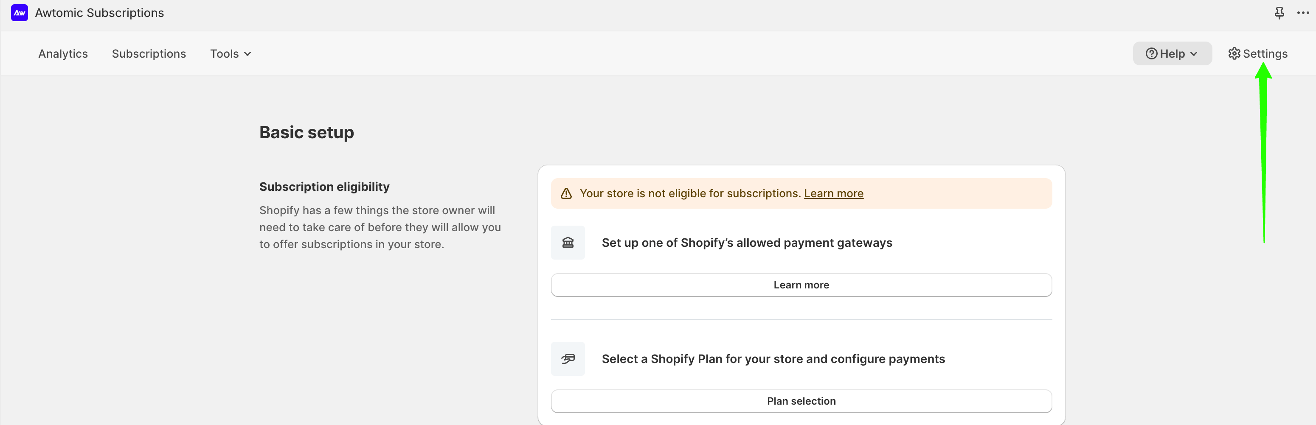
Task: Open the three-dots more options menu
Action: 1303,13
